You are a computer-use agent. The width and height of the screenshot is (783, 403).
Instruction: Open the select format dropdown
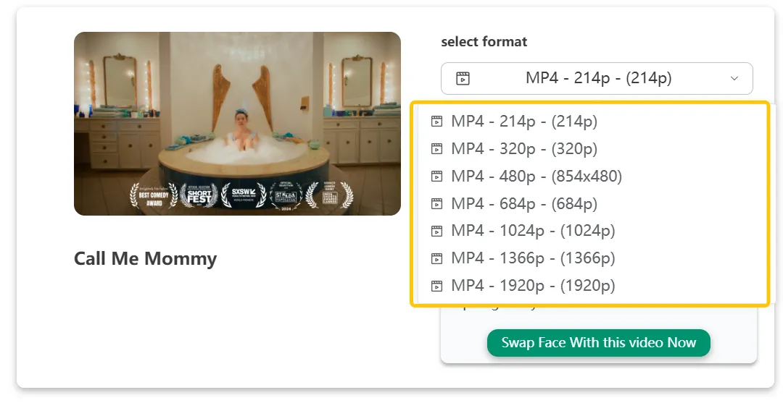coord(597,78)
